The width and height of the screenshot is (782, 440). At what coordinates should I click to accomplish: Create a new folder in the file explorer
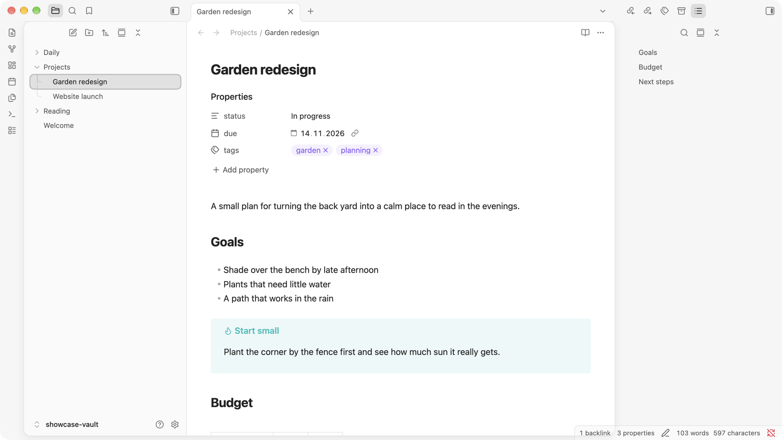89,33
